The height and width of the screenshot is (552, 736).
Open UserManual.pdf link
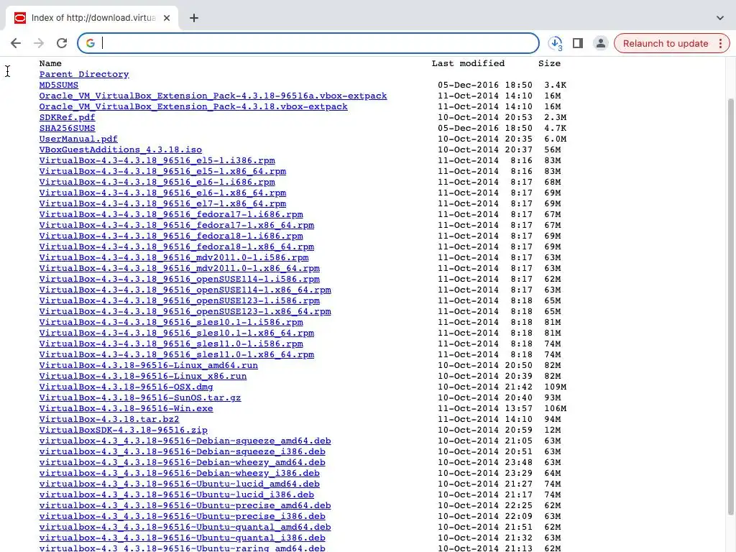pos(78,139)
